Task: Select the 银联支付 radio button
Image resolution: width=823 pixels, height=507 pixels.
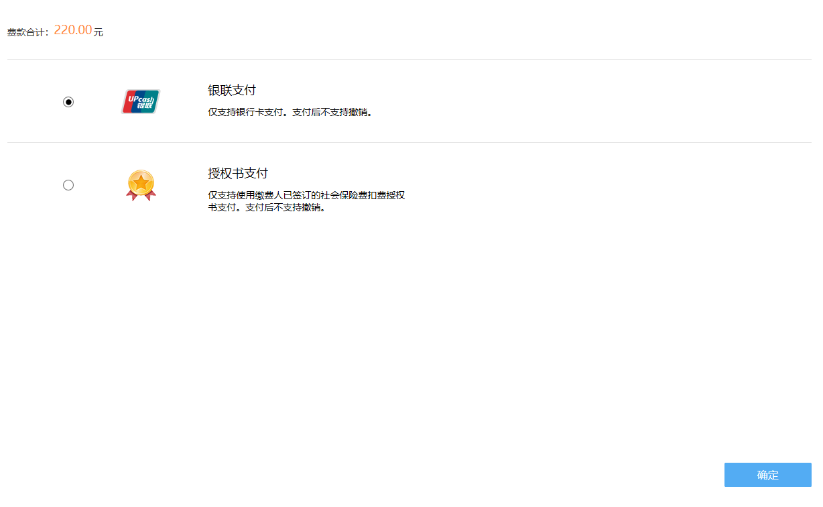Action: [68, 102]
